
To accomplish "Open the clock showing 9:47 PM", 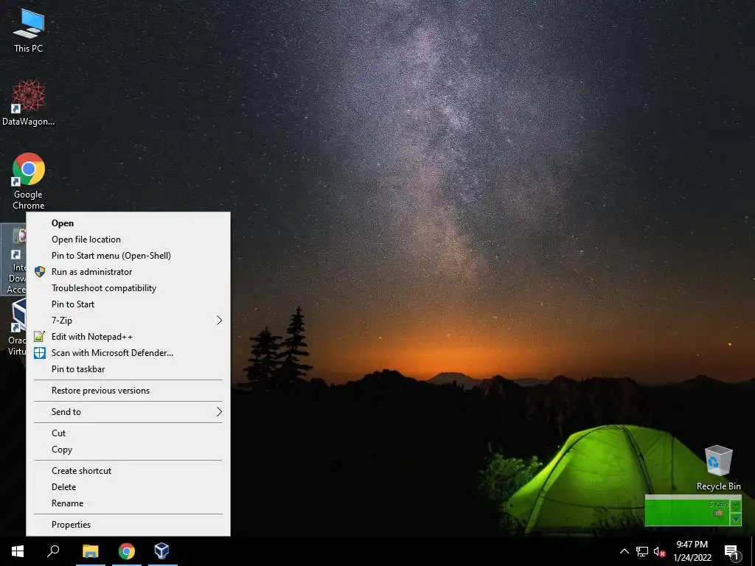I will click(692, 551).
